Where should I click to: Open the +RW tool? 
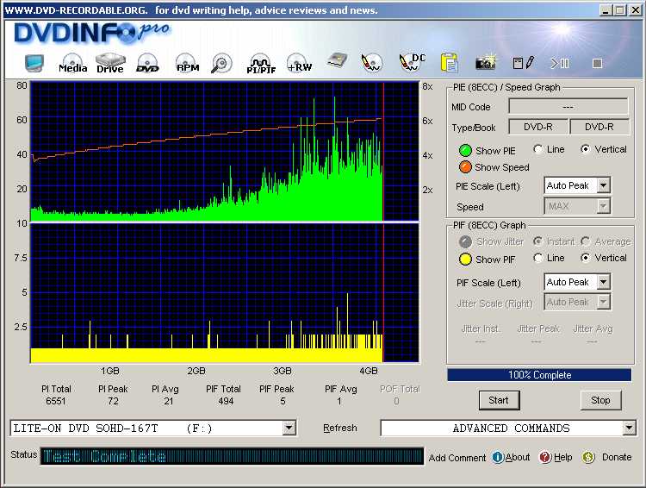(x=299, y=63)
